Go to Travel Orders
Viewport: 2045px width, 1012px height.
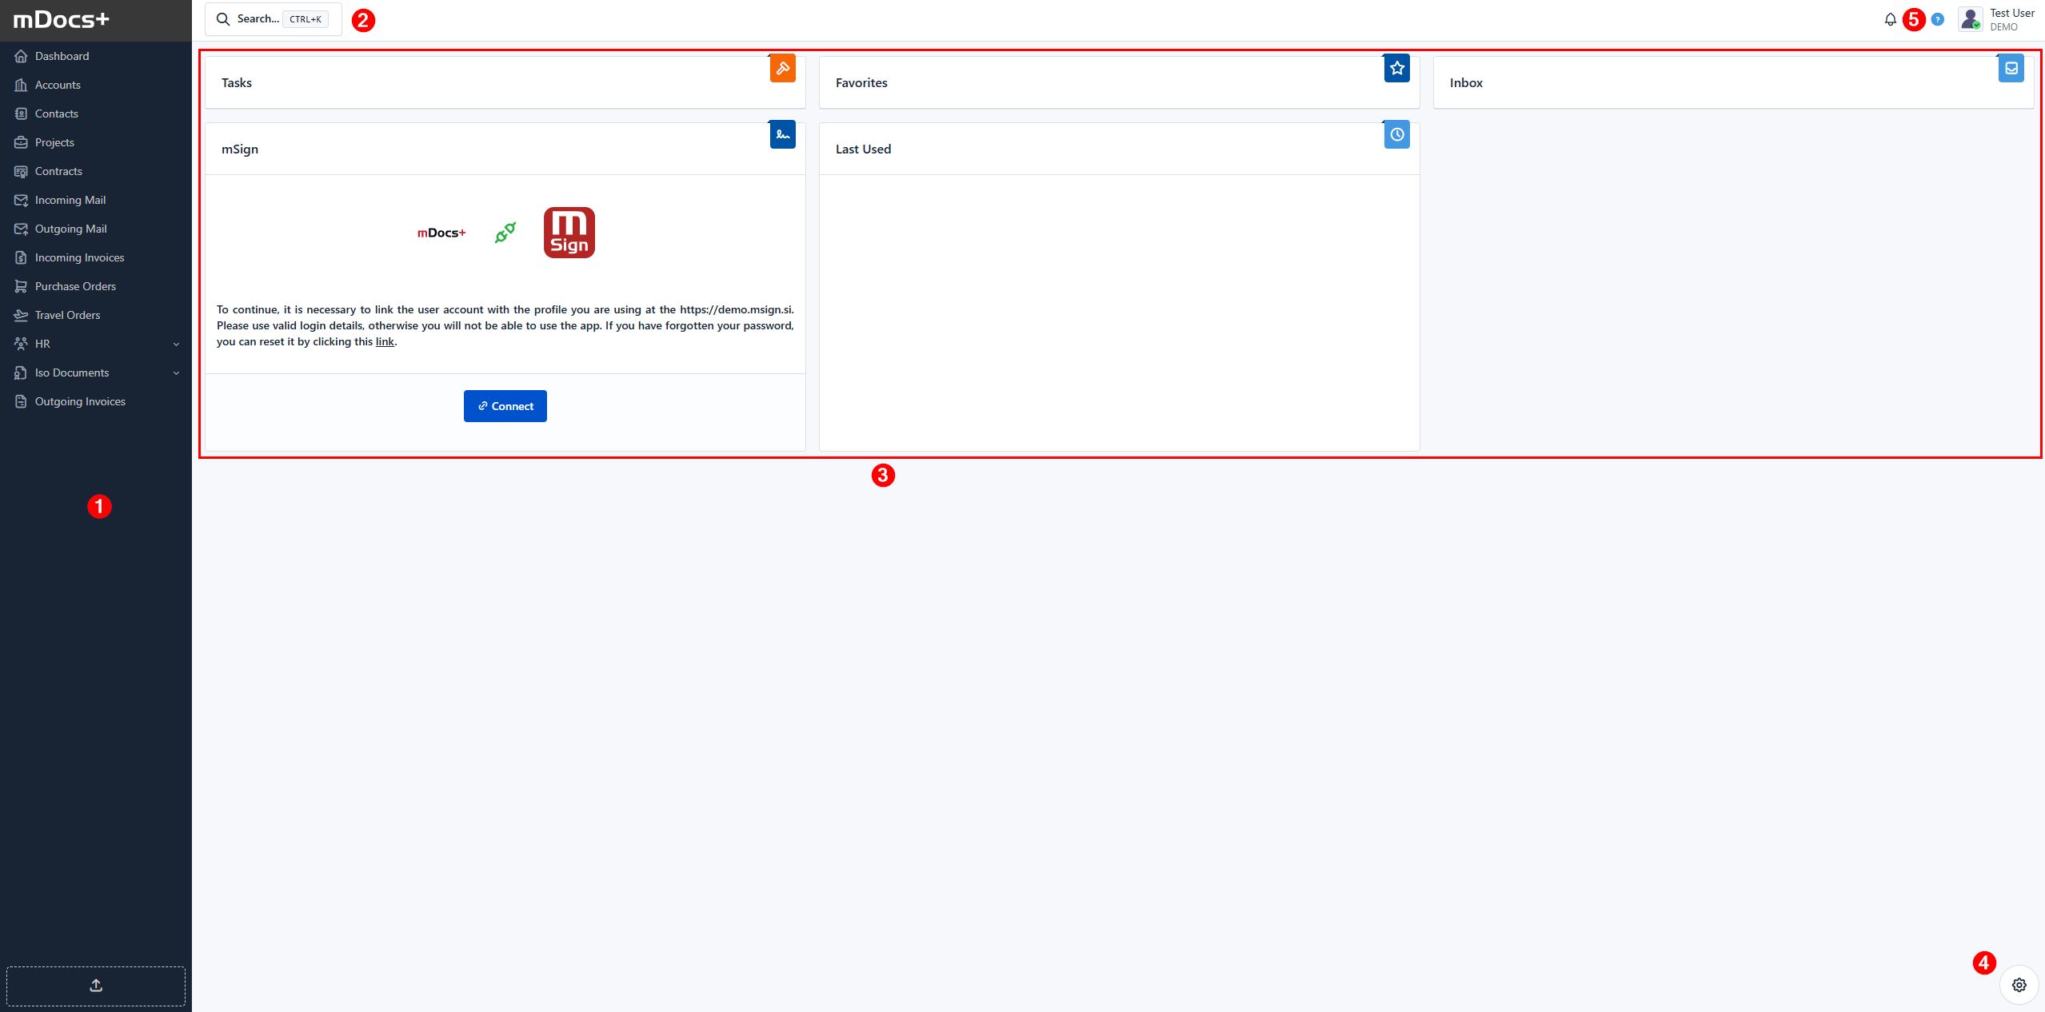tap(96, 315)
